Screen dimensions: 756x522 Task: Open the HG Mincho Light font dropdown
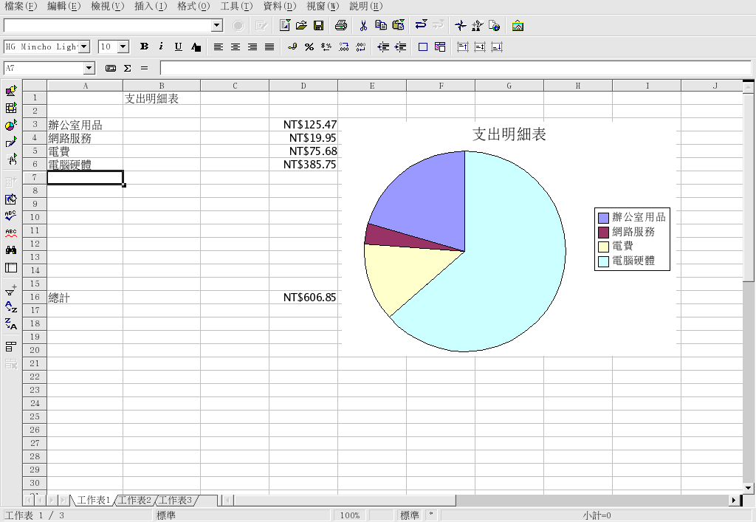pyautogui.click(x=83, y=47)
